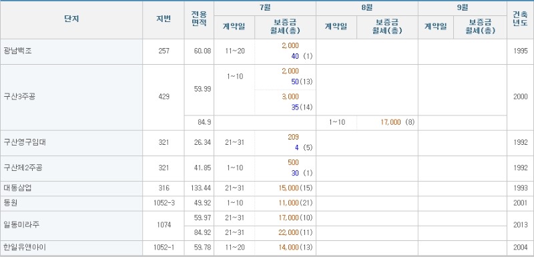Click the 7월 month header

(x=265, y=8)
